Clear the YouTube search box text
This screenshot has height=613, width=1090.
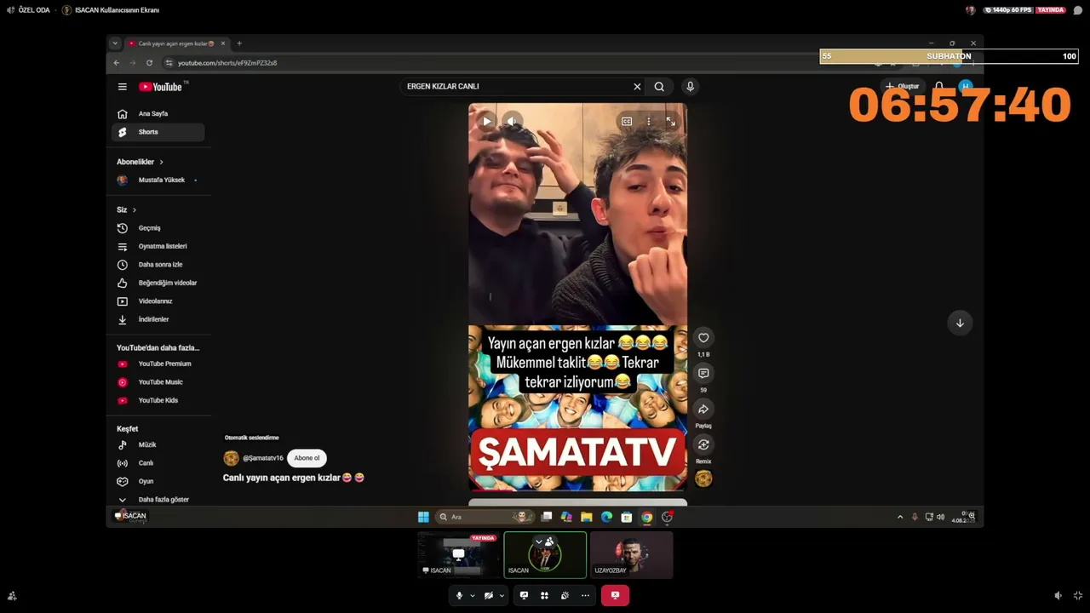637,86
